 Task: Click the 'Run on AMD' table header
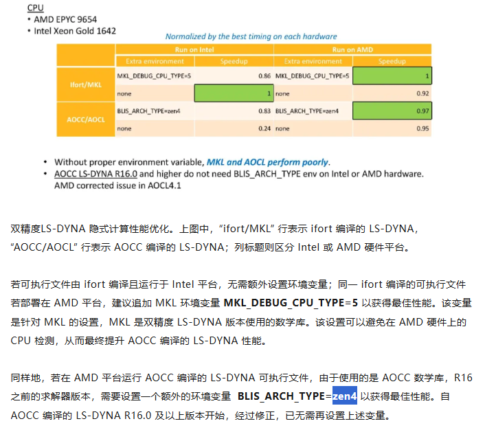352,49
